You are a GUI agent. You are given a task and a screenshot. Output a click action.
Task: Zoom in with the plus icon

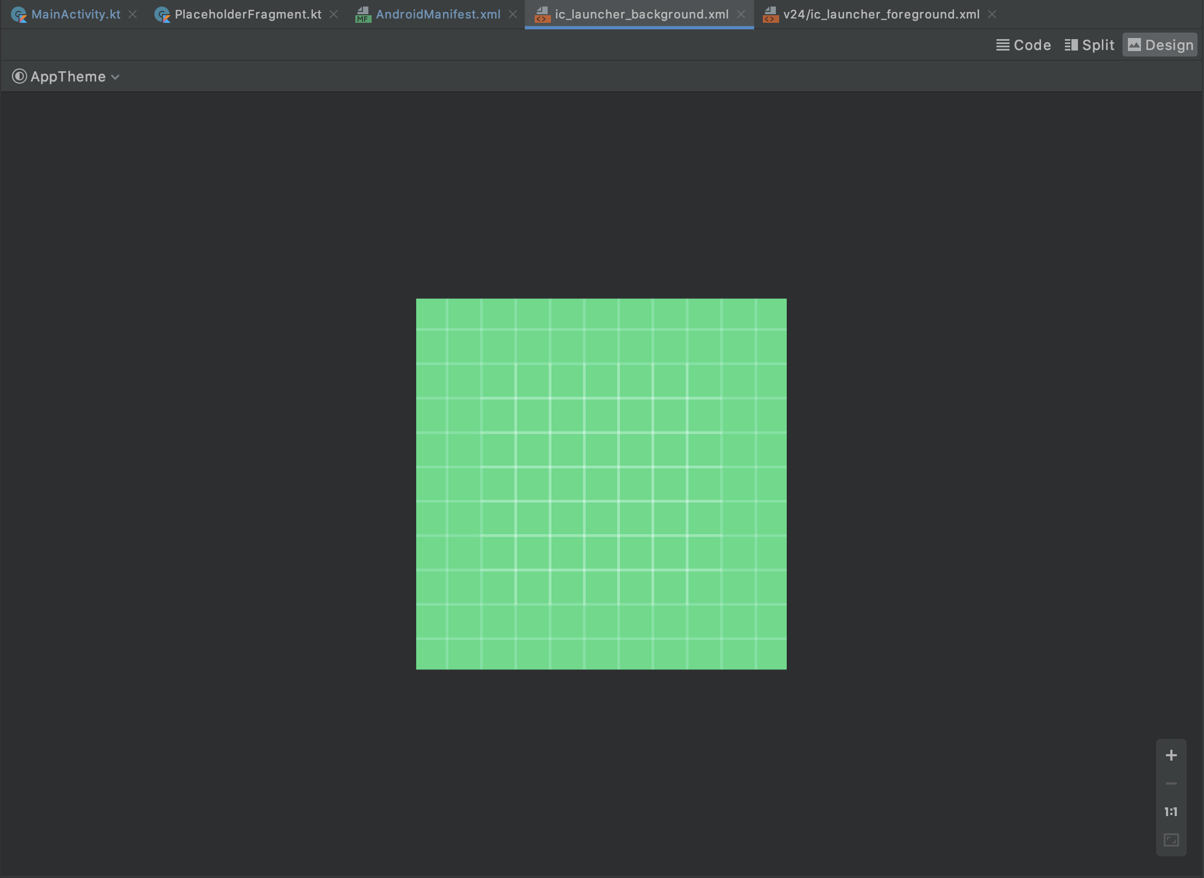(1171, 755)
